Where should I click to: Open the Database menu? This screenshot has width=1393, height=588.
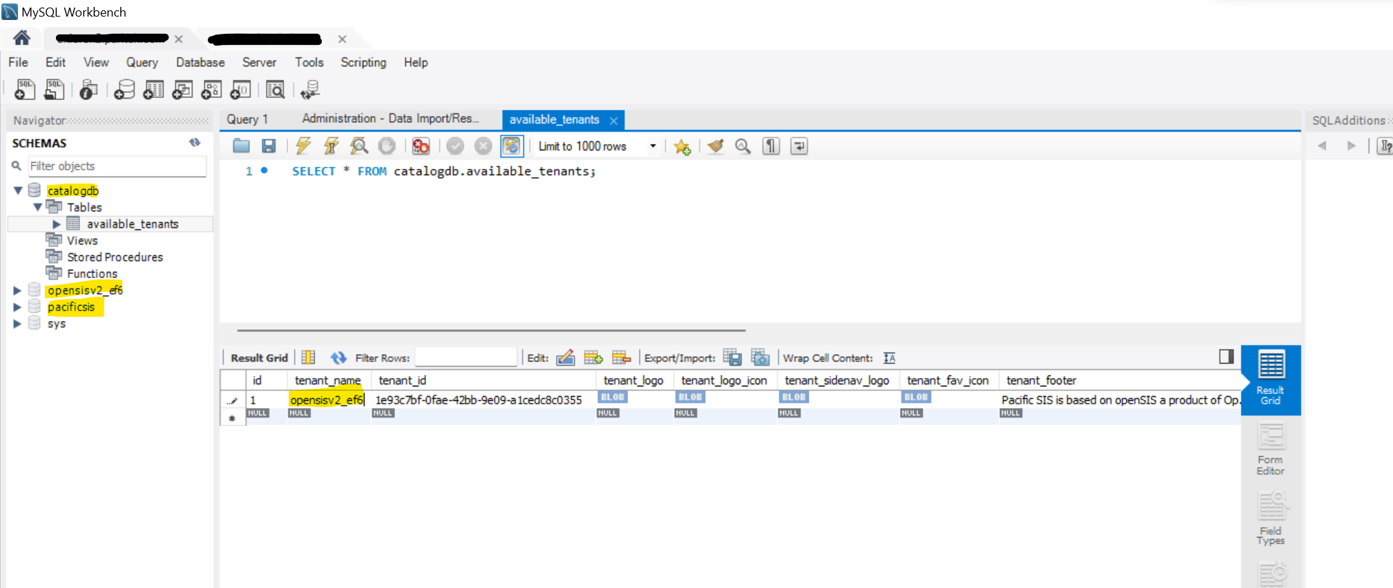click(x=200, y=62)
